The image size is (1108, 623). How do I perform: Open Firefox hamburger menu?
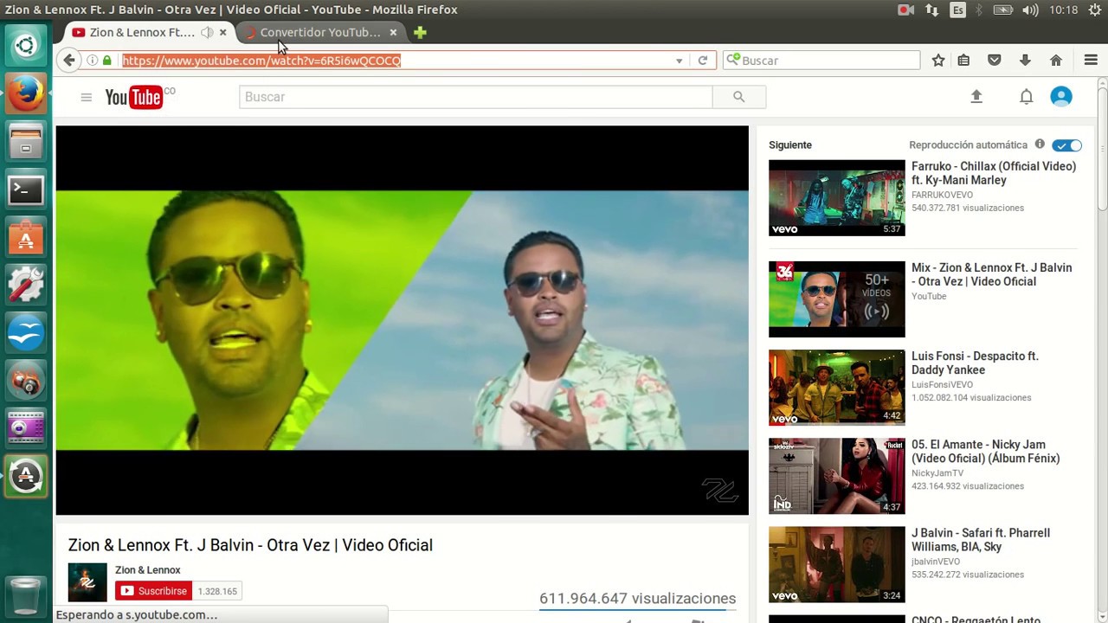[x=1091, y=61]
